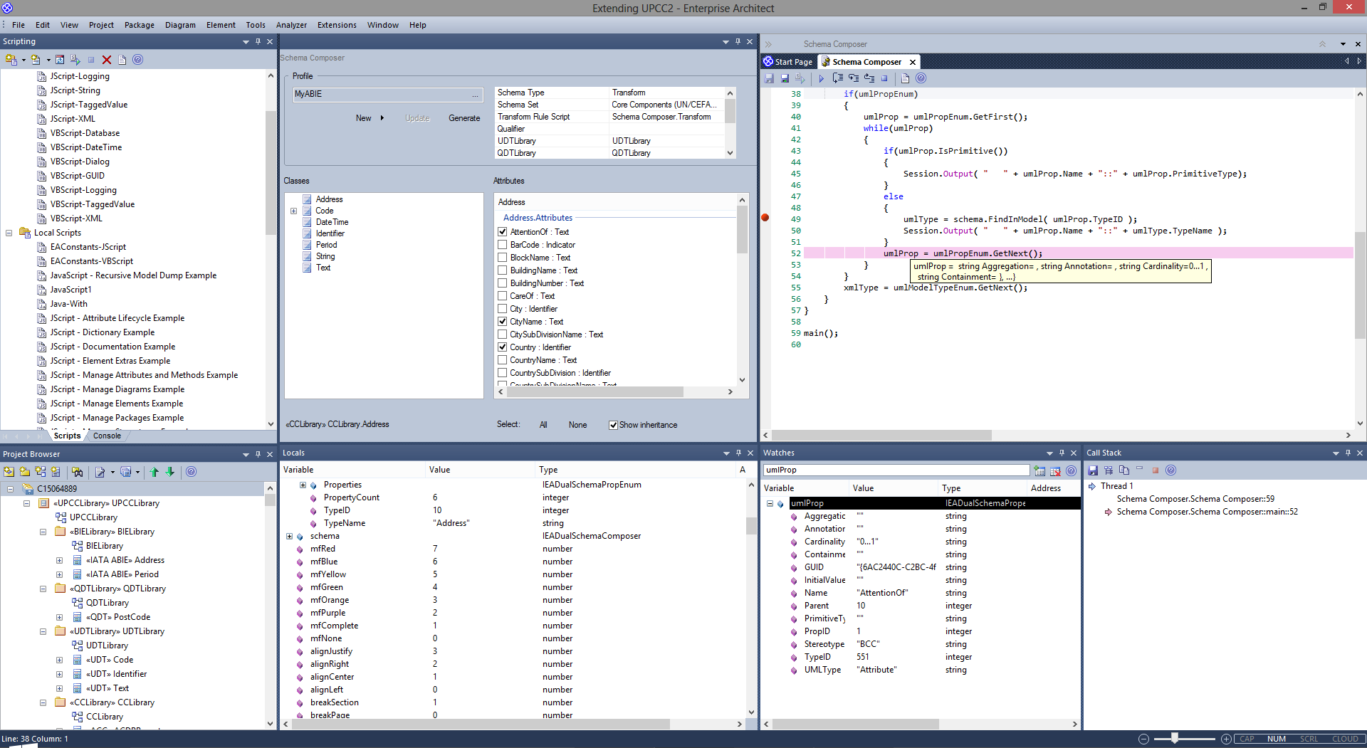Click the binoculars search icon in Project Browser
1367x748 pixels.
[78, 472]
